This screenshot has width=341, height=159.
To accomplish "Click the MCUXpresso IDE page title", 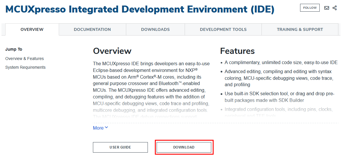I will [x=140, y=9].
